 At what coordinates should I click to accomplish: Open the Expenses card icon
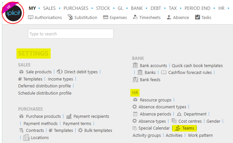[106, 17]
